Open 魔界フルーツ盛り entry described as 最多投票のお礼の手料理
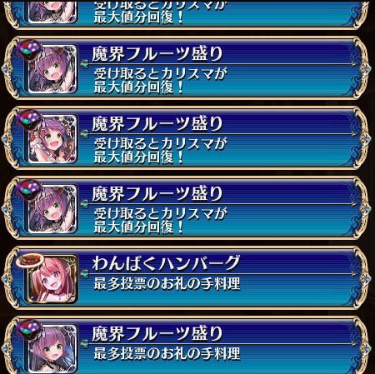 pos(186,345)
